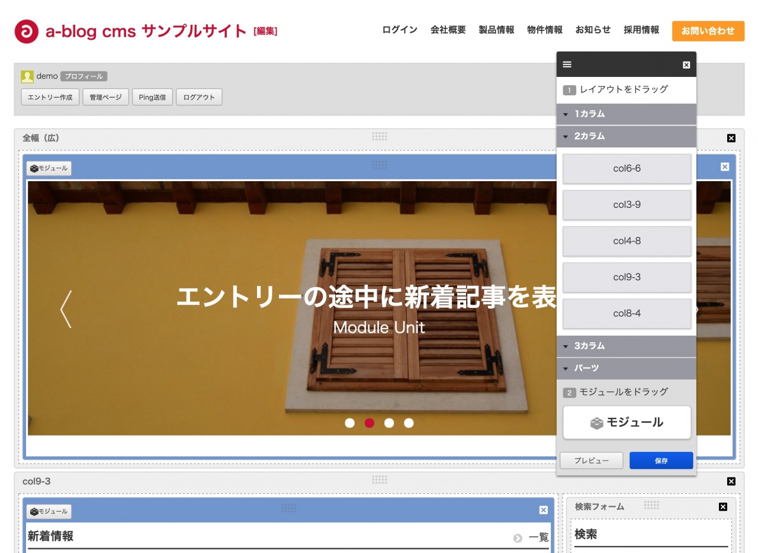758x553 pixels.
Task: Switch to the fourth slide dot
Action: click(x=409, y=423)
